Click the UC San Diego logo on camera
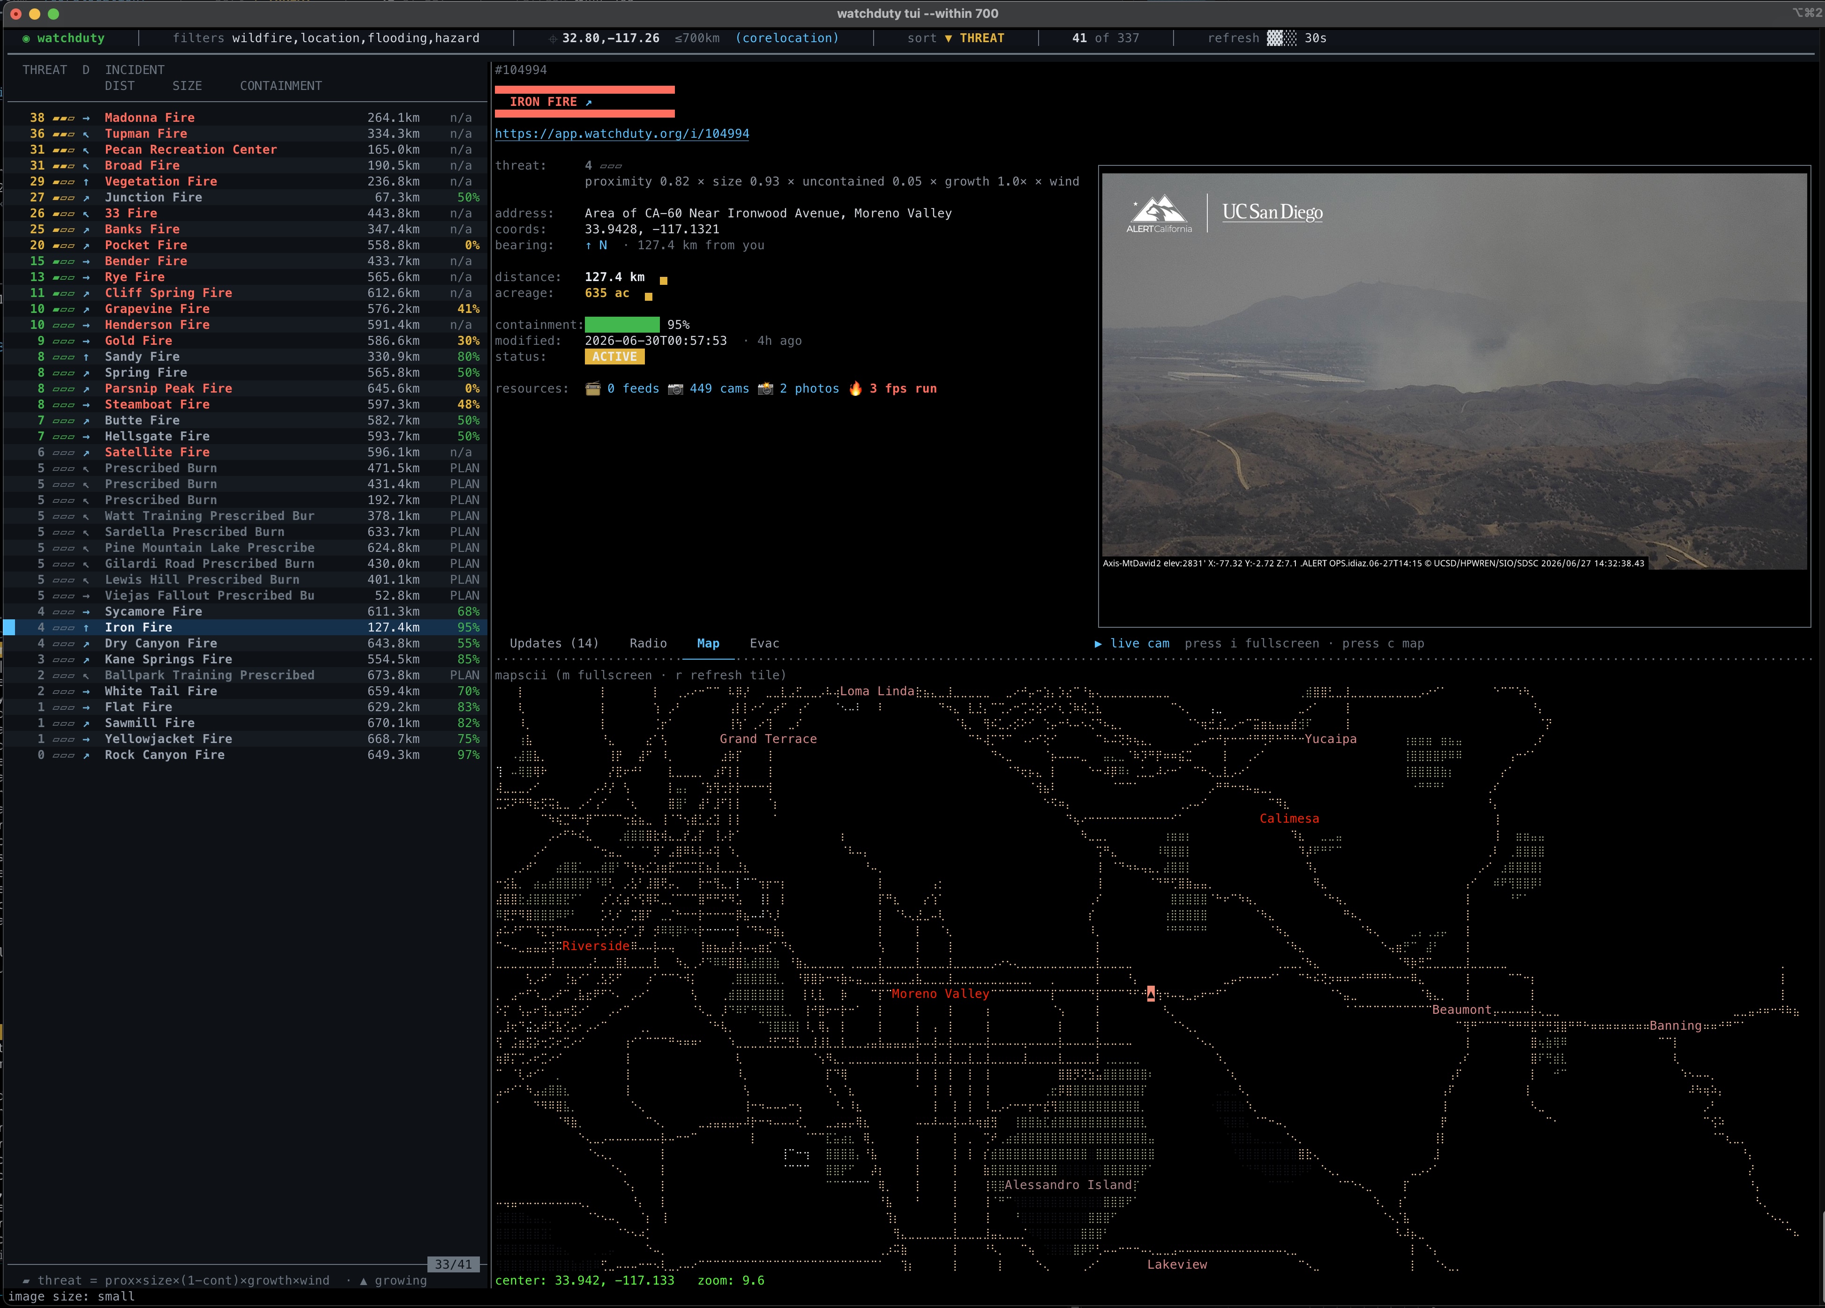 1272,212
